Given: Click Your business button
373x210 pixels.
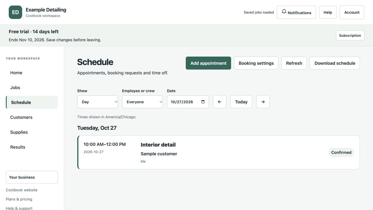Looking at the screenshot, I should coord(32,177).
